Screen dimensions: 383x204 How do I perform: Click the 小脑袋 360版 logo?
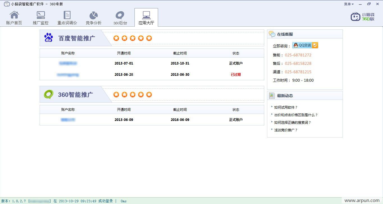(363, 17)
